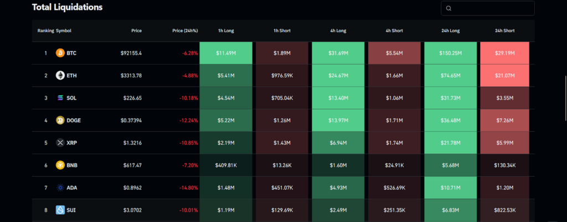Click the $409.81K BNB 1h Long cell
567x222 pixels.
pyautogui.click(x=226, y=166)
